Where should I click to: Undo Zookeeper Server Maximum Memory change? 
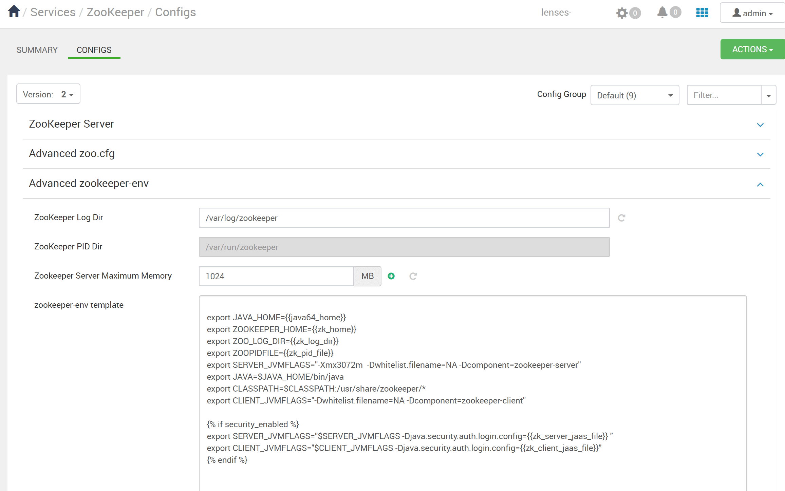pyautogui.click(x=413, y=276)
